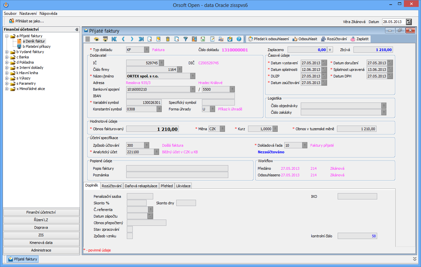The image size is (421, 267).
Task: Open help question mark icon
Action: pyautogui.click(x=239, y=39)
